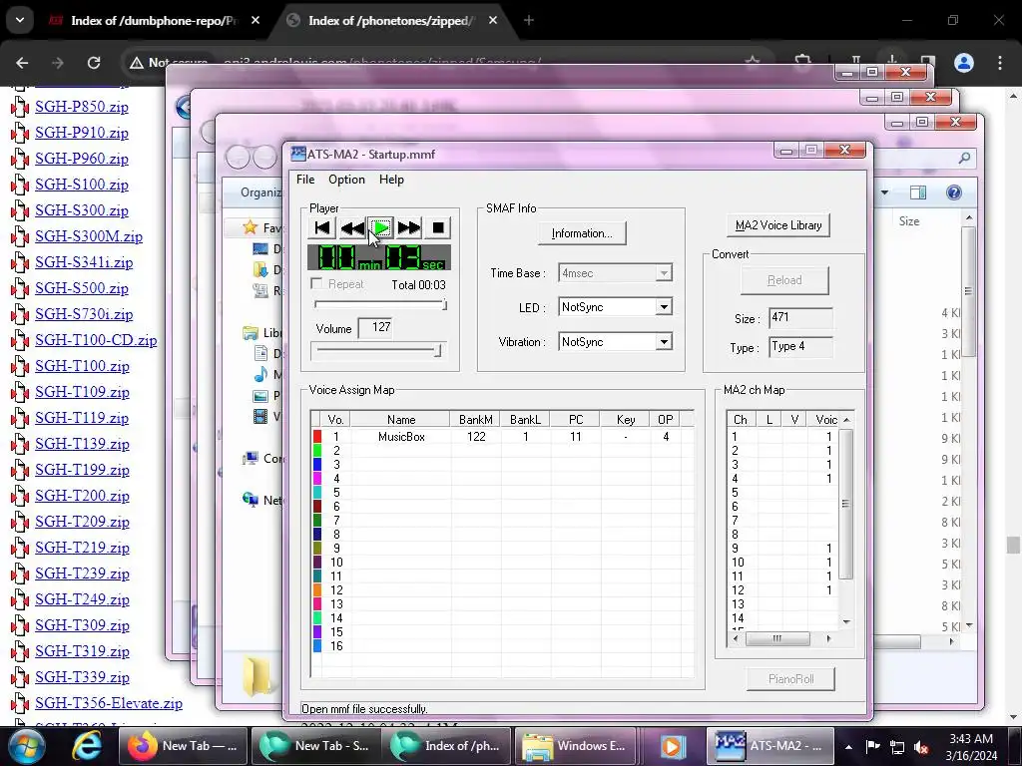Click the BankM column header
Viewport: 1022px width, 766px height.
tap(476, 420)
